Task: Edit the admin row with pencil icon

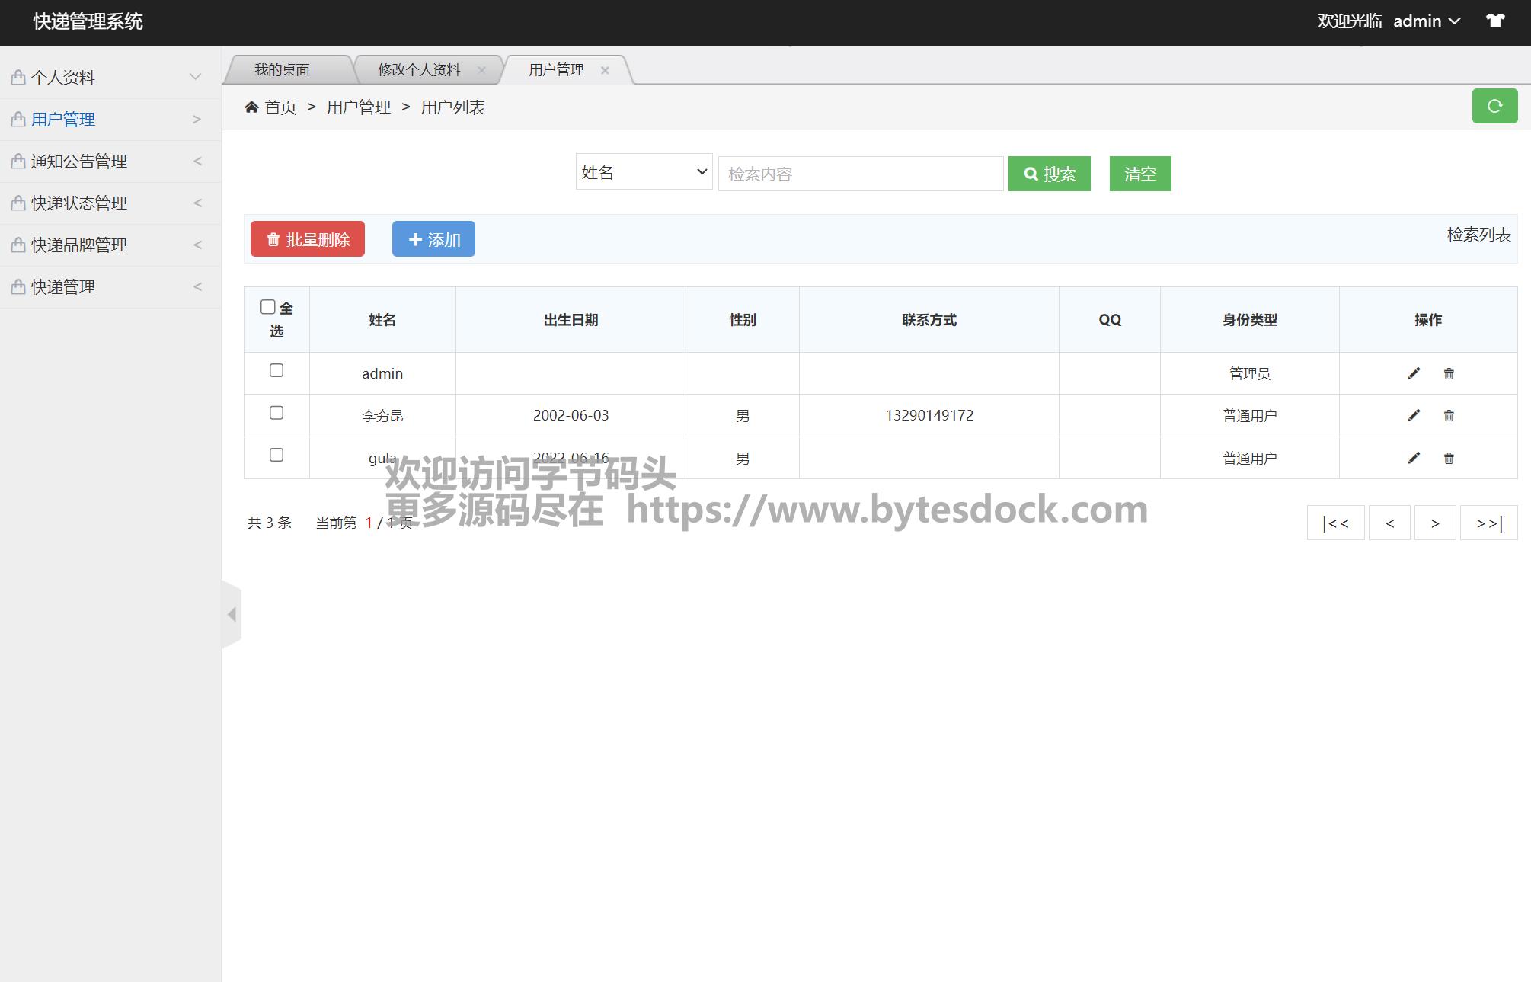Action: tap(1414, 373)
